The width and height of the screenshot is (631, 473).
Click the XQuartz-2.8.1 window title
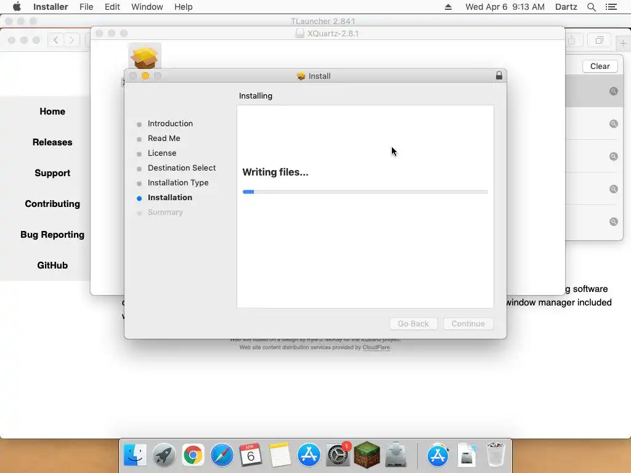[332, 33]
